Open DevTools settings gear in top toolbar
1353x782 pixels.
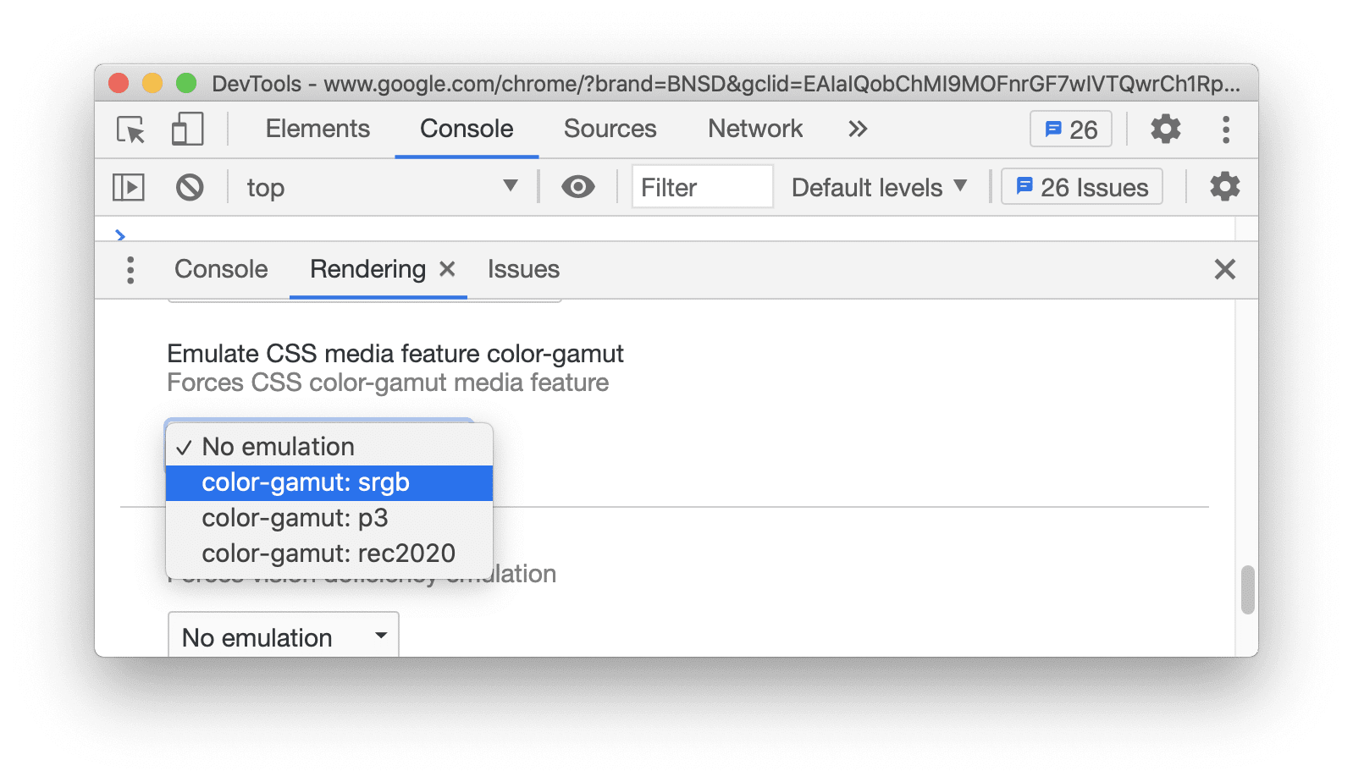click(x=1165, y=129)
